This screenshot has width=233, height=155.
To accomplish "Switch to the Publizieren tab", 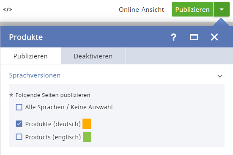I will pyautogui.click(x=30, y=56).
